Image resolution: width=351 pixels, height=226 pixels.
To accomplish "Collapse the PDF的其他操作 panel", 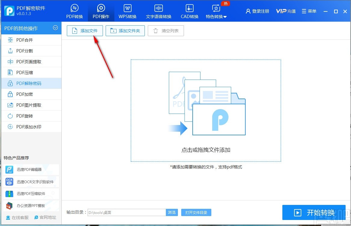I will [x=55, y=28].
